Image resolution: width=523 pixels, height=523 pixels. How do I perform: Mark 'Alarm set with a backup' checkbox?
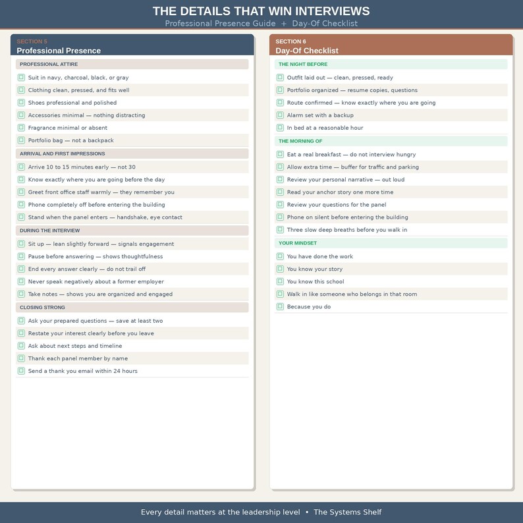click(x=280, y=115)
